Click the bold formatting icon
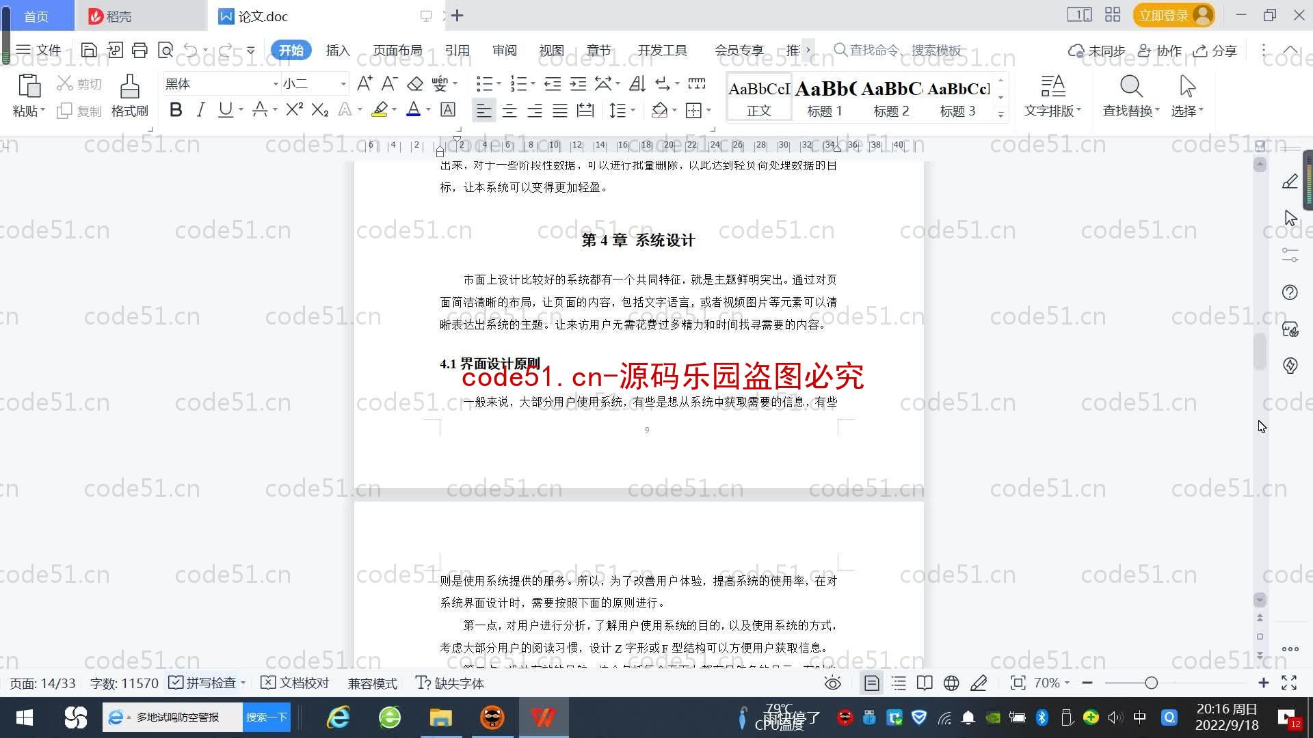This screenshot has height=738, width=1313. [x=174, y=110]
